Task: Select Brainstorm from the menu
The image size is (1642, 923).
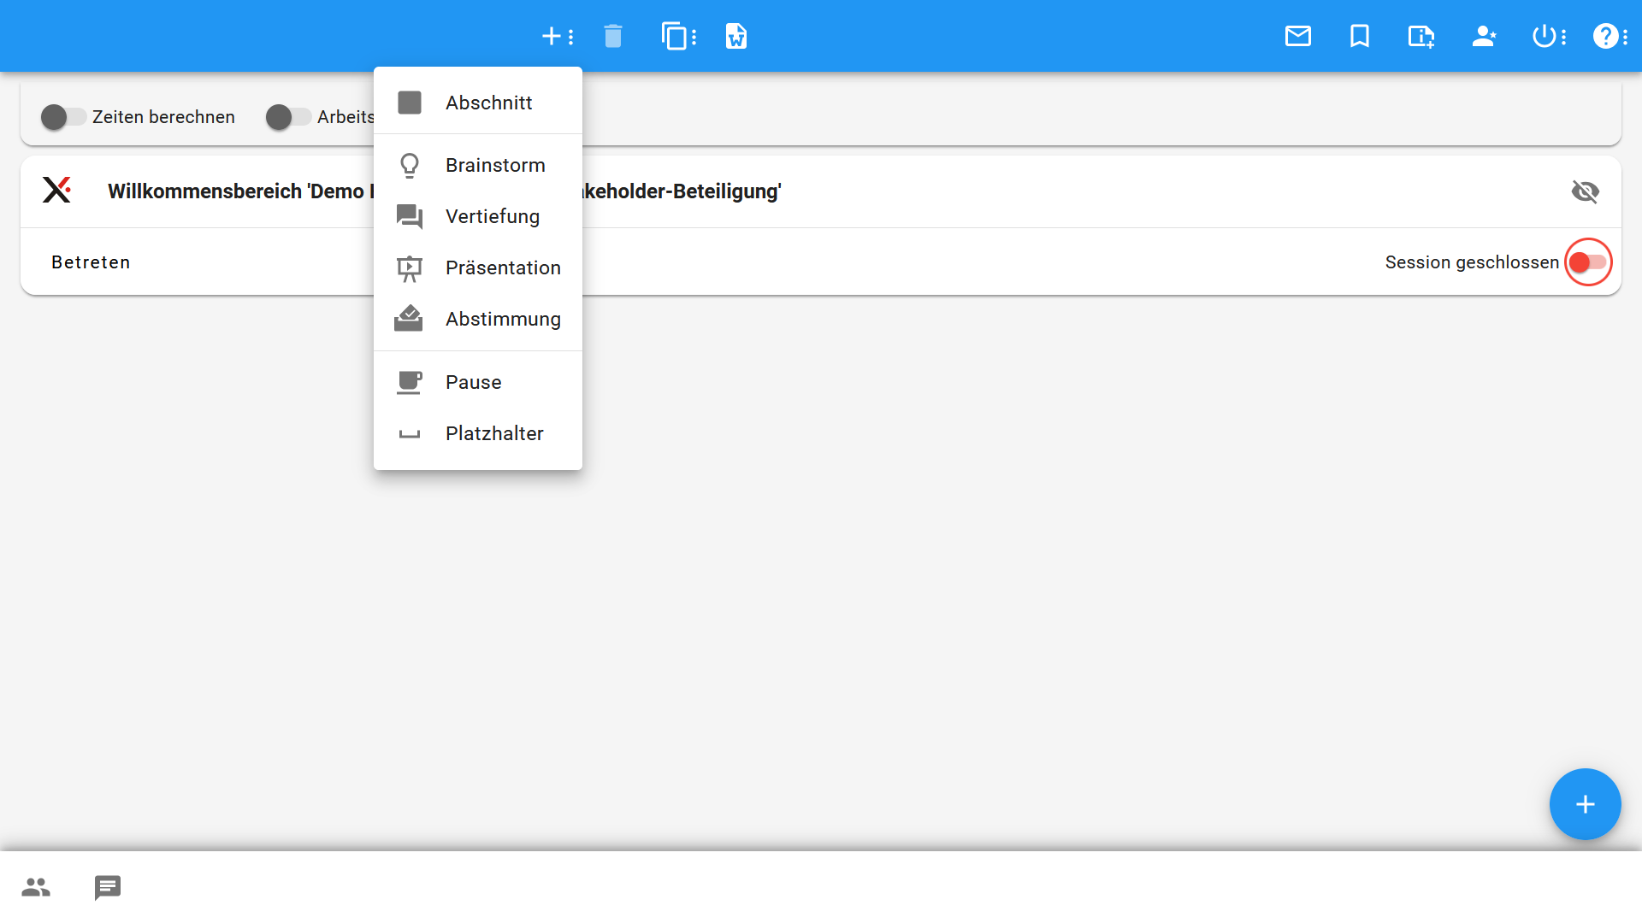Action: [478, 165]
